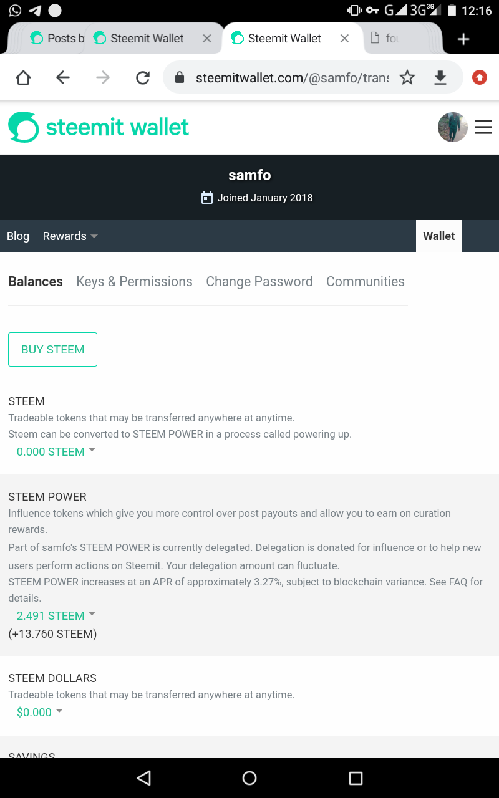The width and height of the screenshot is (499, 798).
Task: Open the Change Password tab
Action: pos(259,282)
